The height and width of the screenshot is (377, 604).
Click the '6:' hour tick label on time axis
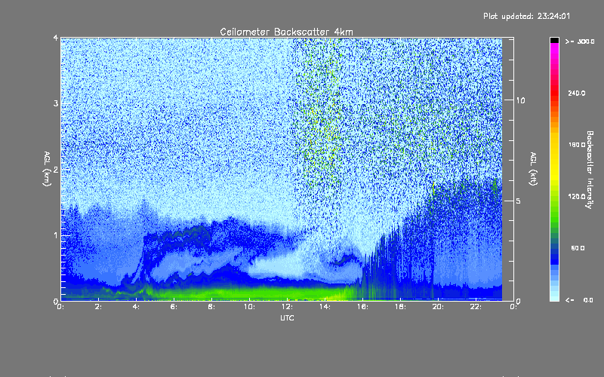[x=174, y=307]
